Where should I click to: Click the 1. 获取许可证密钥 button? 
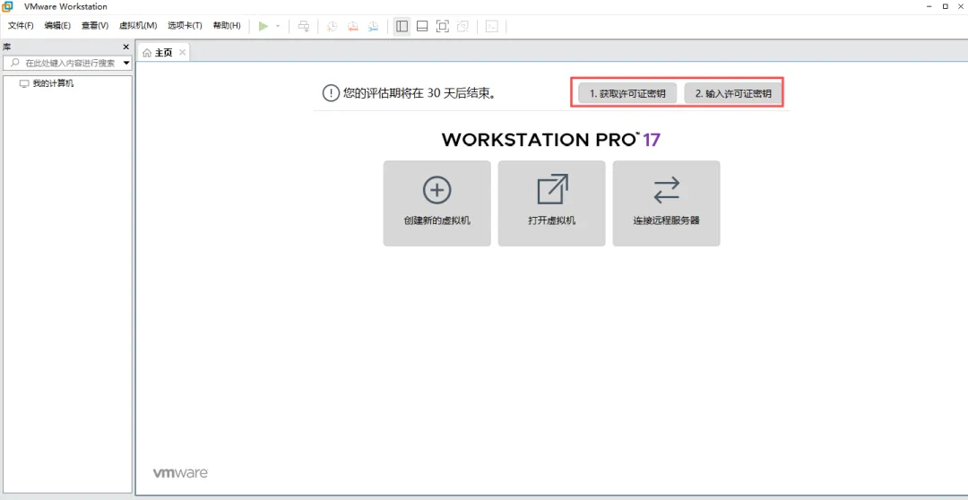tap(627, 94)
